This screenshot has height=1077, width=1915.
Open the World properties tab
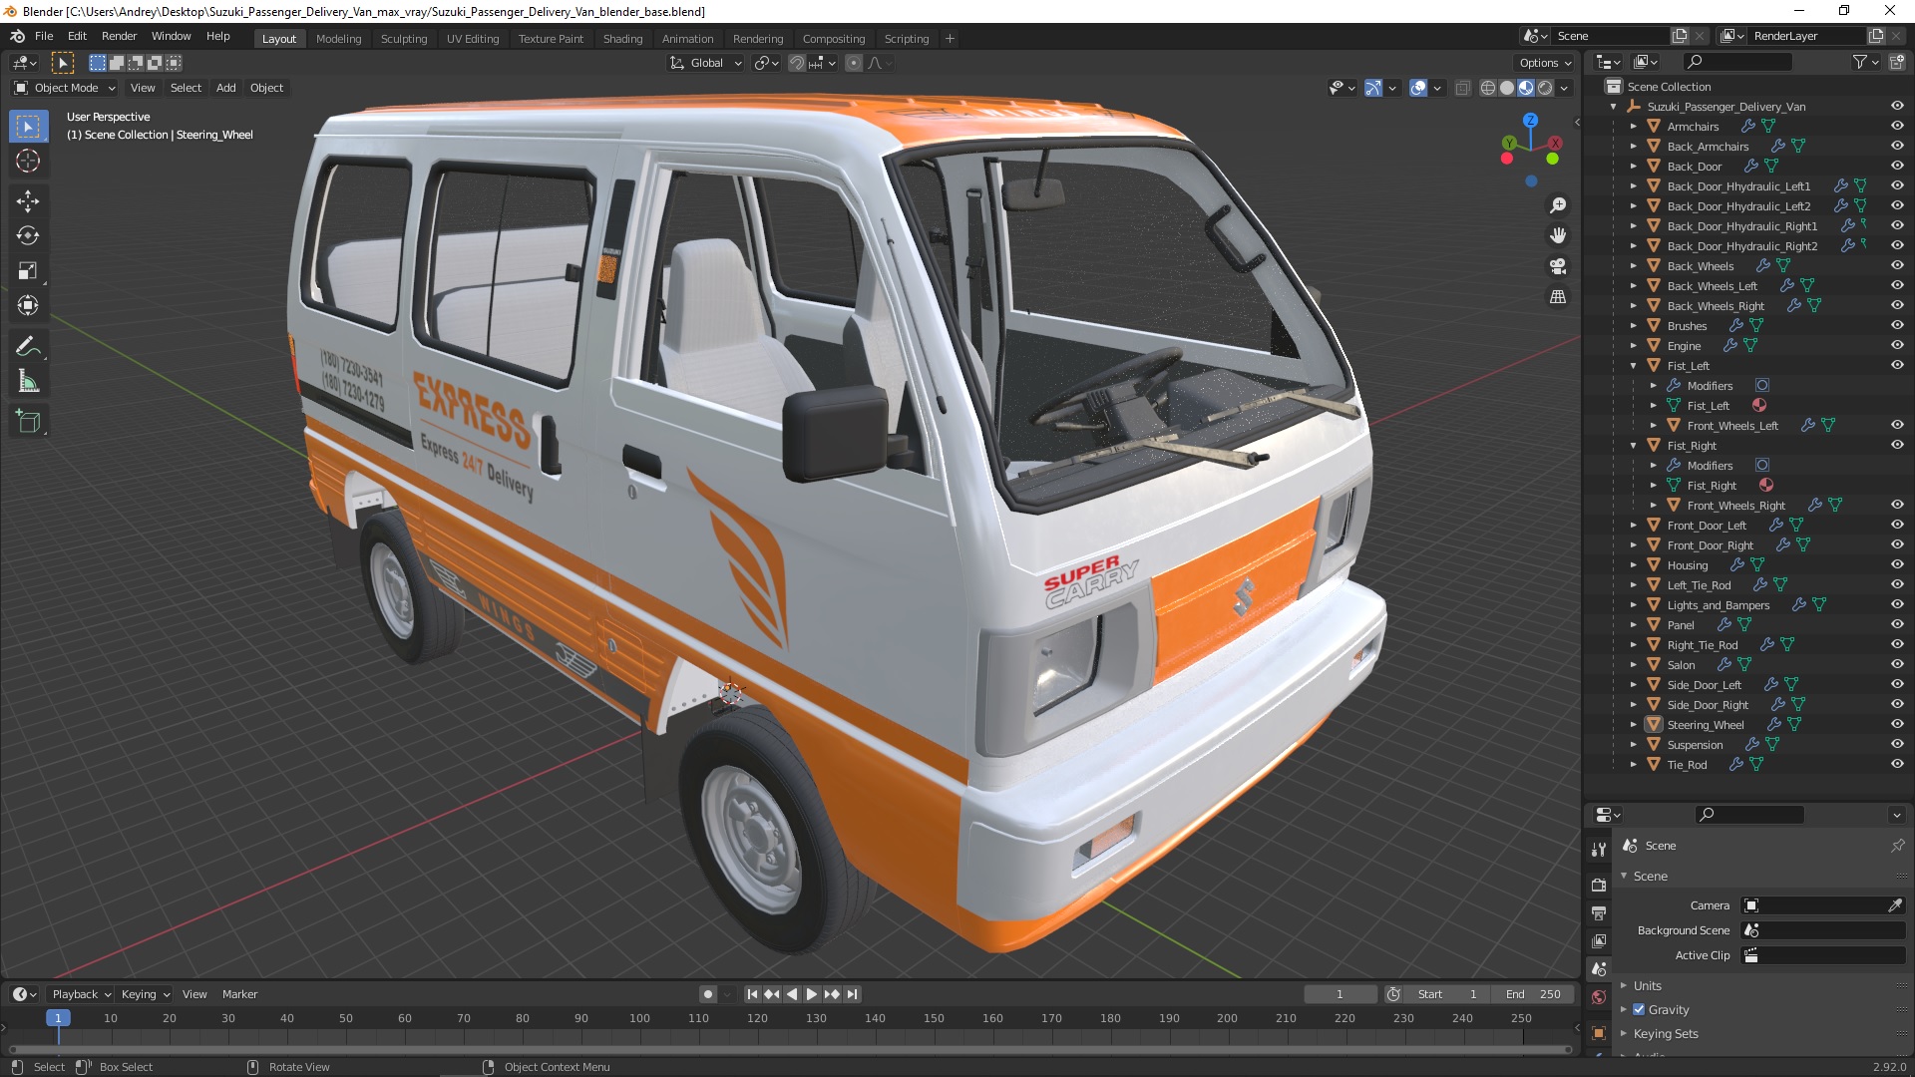pos(1599,997)
